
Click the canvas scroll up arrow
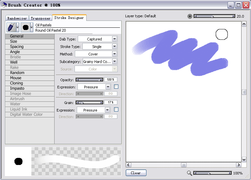[244, 24]
